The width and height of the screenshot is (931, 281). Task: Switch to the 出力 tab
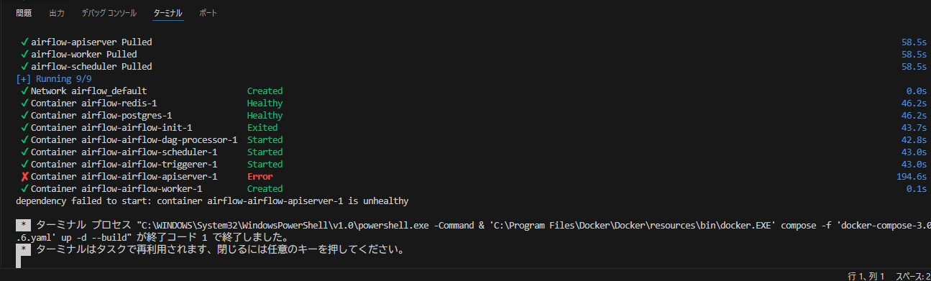(x=57, y=13)
